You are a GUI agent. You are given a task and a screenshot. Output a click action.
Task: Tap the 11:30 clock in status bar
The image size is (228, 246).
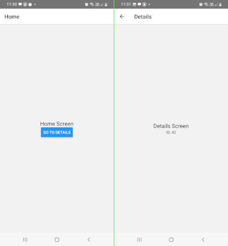coord(12,4)
